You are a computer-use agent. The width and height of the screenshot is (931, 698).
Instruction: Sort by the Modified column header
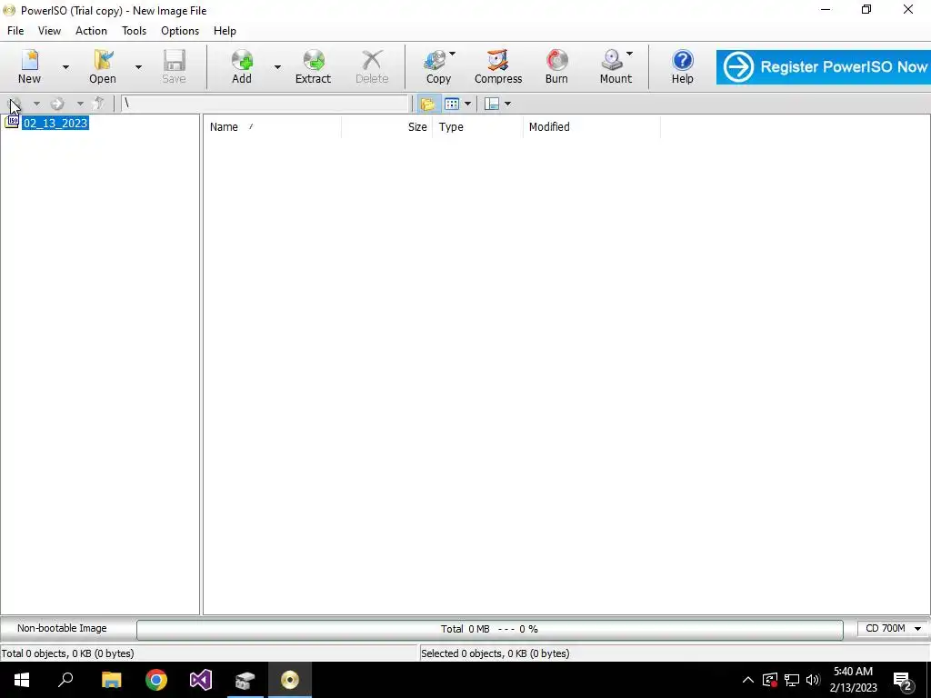(591, 127)
